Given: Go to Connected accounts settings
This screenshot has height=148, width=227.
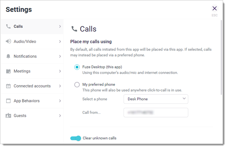Looking at the screenshot, I should (32, 86).
